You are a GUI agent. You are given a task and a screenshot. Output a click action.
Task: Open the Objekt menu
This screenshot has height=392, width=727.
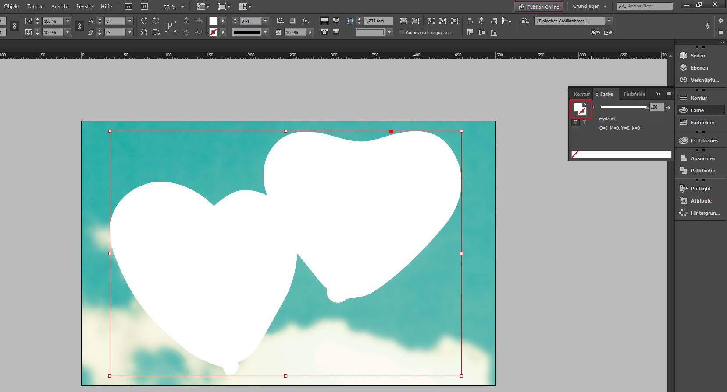tap(12, 7)
